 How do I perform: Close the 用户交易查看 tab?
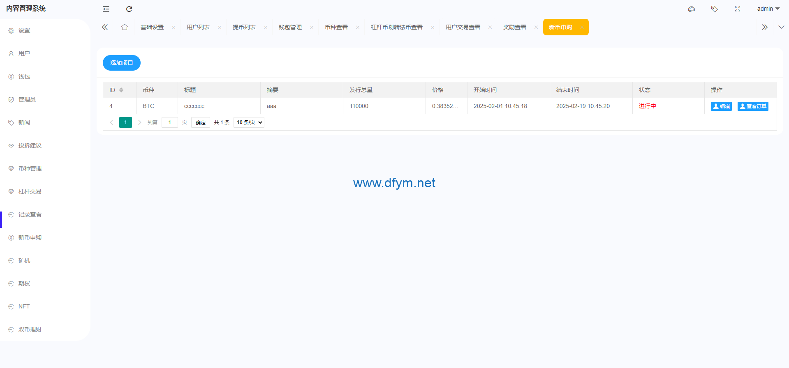tap(490, 28)
